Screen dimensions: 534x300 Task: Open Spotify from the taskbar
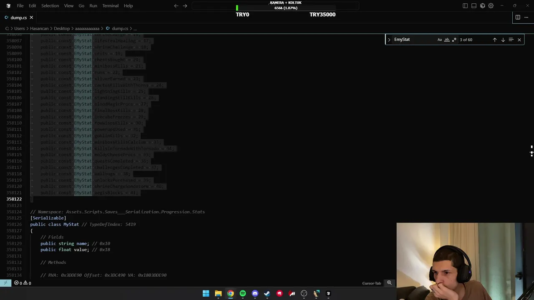coord(243,293)
